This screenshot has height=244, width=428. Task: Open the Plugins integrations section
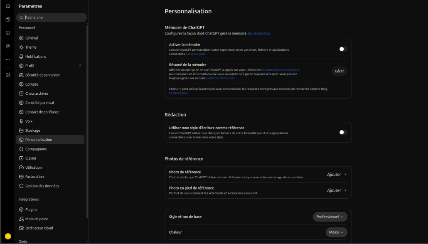coord(50,209)
